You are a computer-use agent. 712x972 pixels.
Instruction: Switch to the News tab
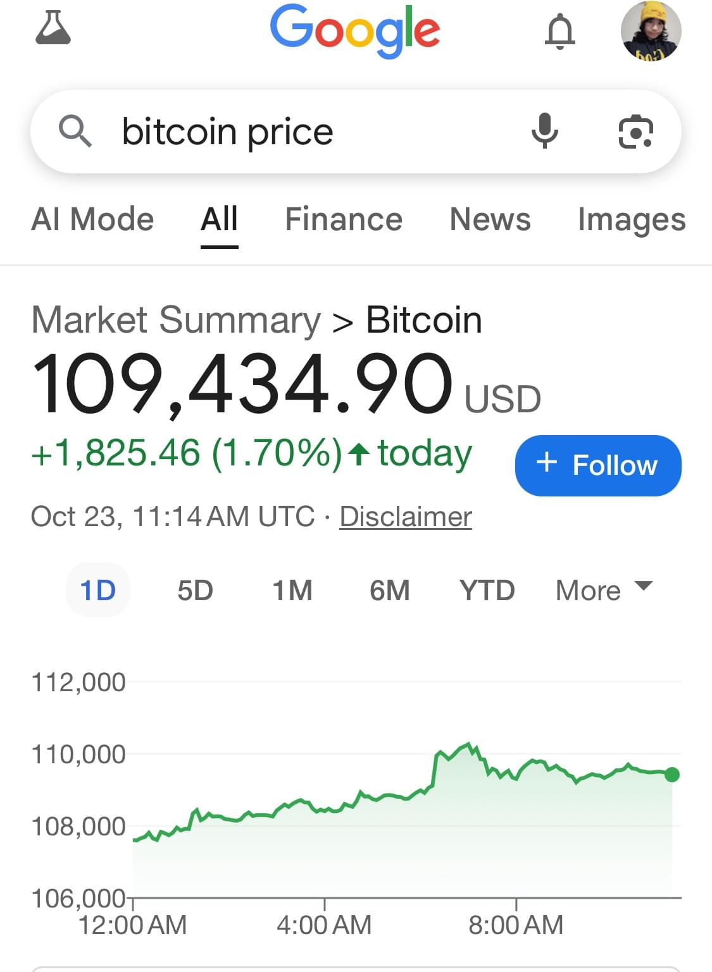(x=490, y=220)
